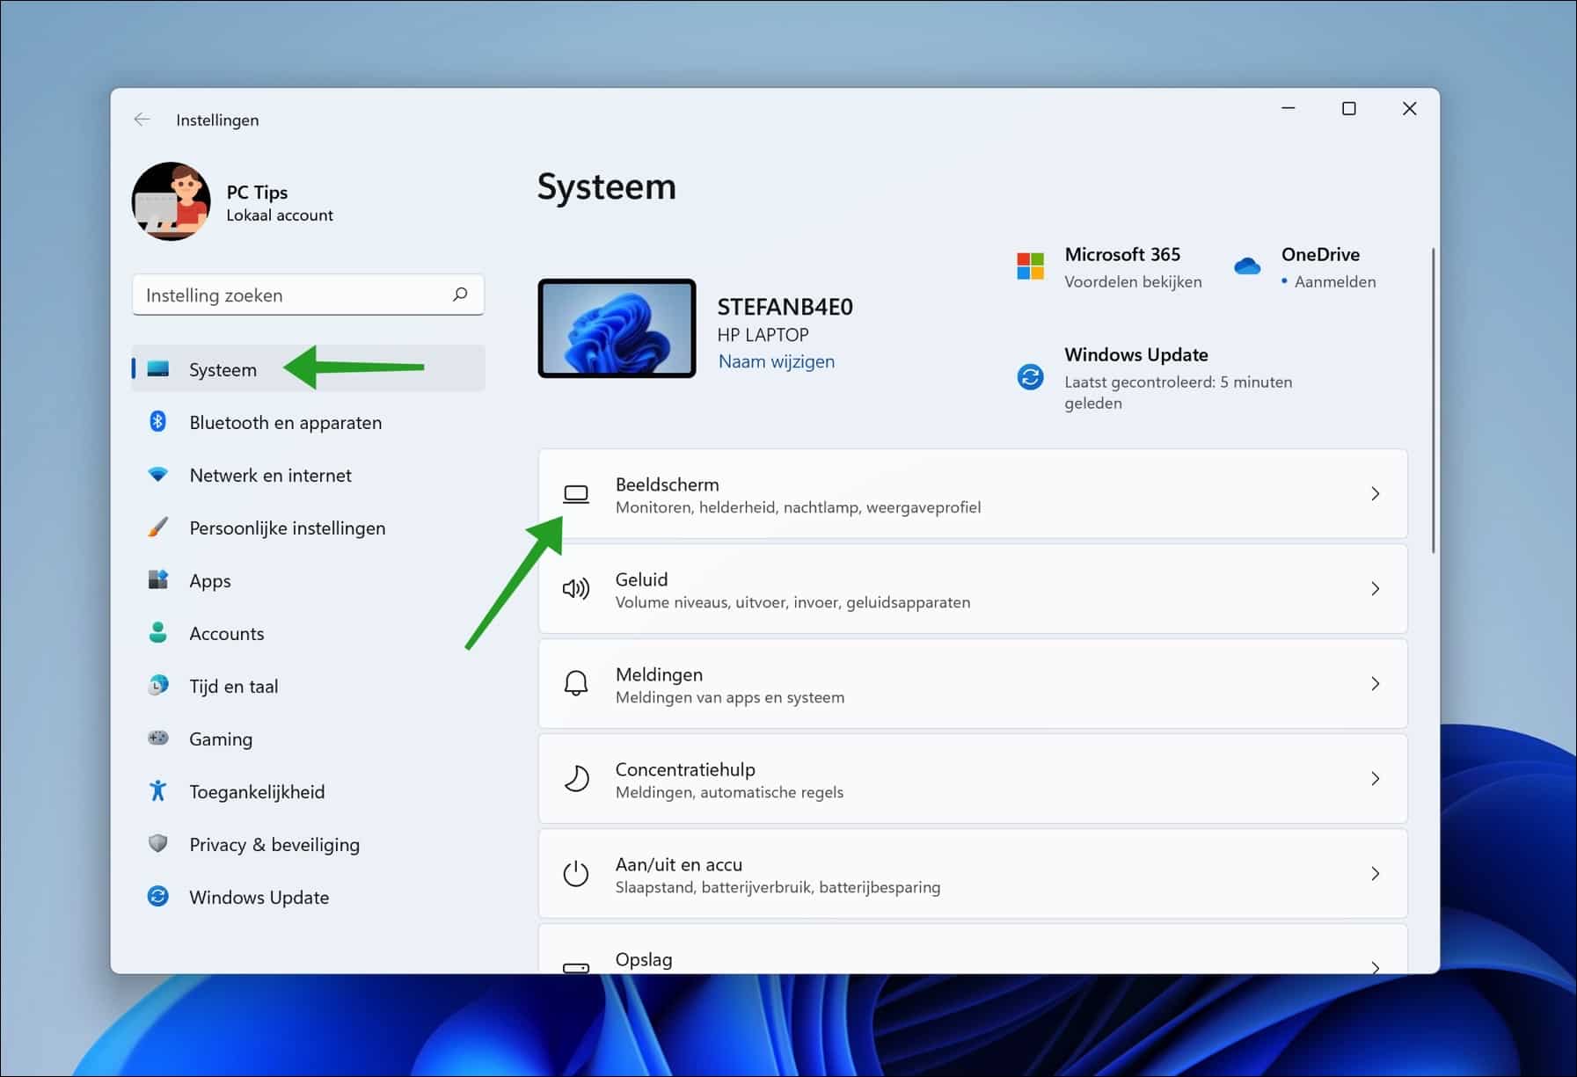This screenshot has width=1577, height=1077.
Task: Expand Aan/uit en accu settings
Action: coord(1375,873)
